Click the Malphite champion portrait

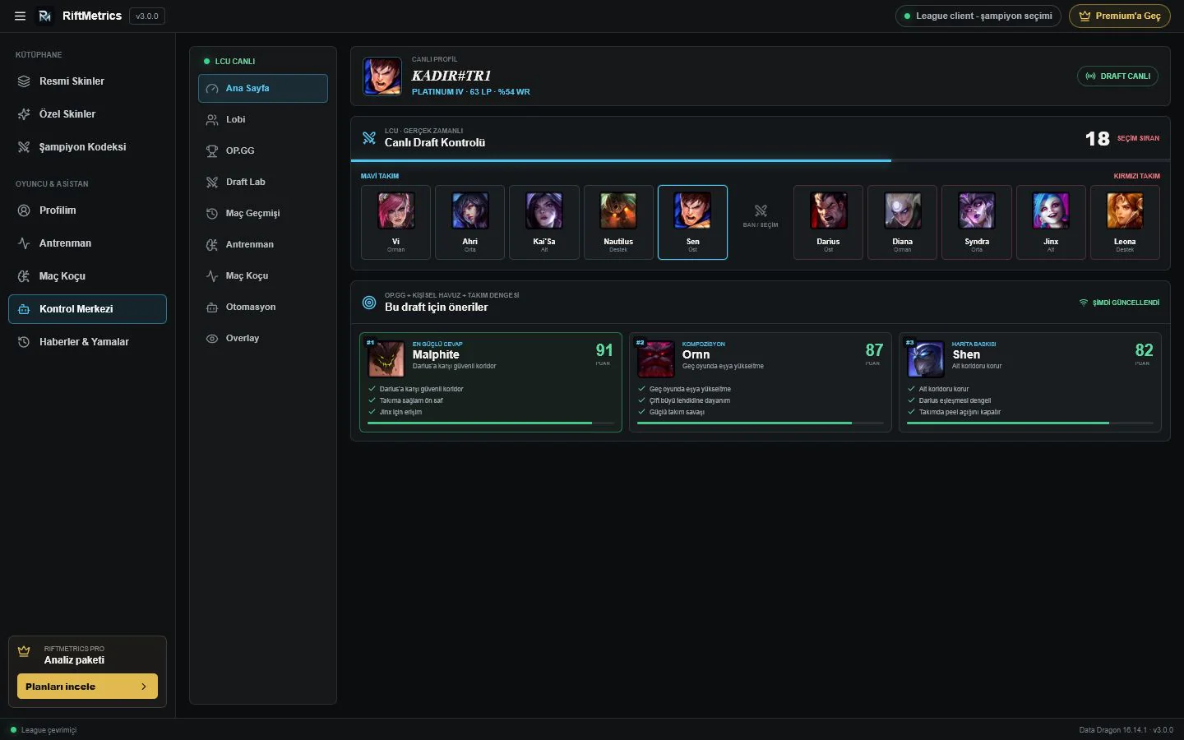pyautogui.click(x=386, y=359)
